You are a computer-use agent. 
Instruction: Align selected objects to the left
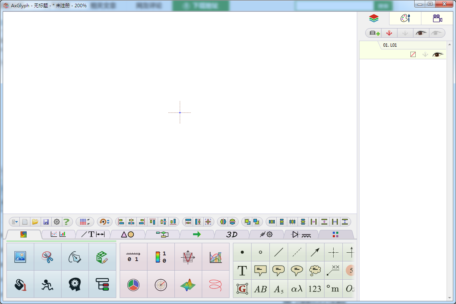(121, 222)
